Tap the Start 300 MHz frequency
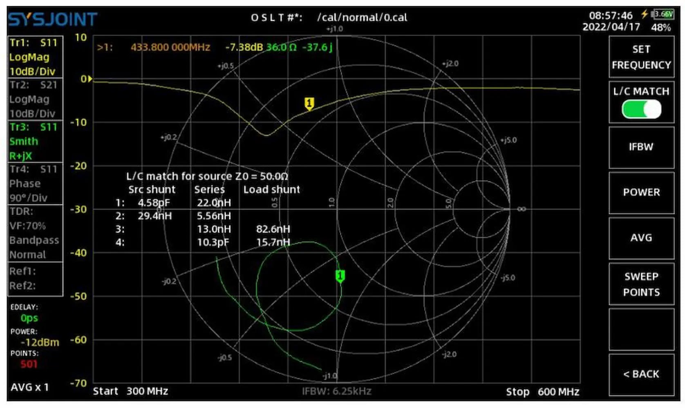 tap(130, 391)
